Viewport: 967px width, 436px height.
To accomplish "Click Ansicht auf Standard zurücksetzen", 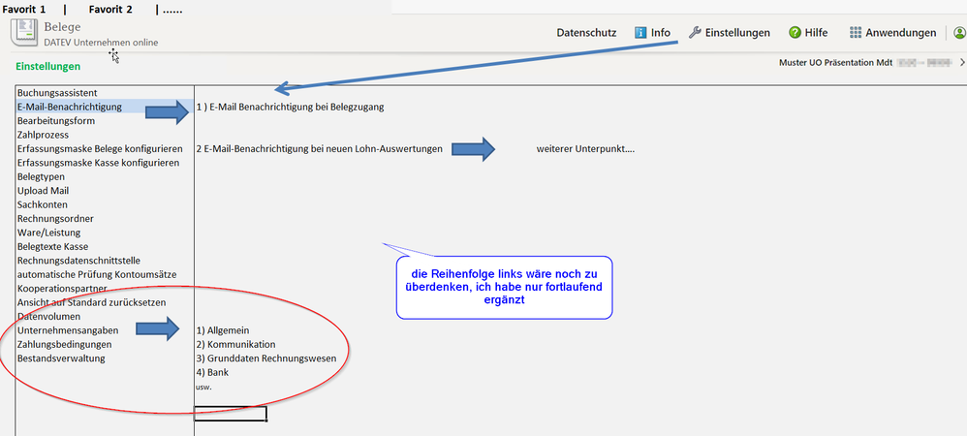I will [93, 302].
